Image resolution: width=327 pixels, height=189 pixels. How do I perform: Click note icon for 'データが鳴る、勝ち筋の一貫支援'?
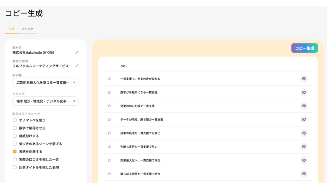[x=304, y=119]
